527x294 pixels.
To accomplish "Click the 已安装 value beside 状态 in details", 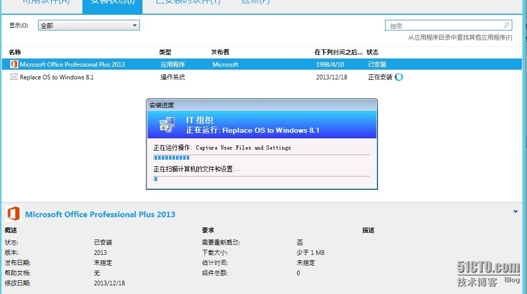I will (103, 242).
